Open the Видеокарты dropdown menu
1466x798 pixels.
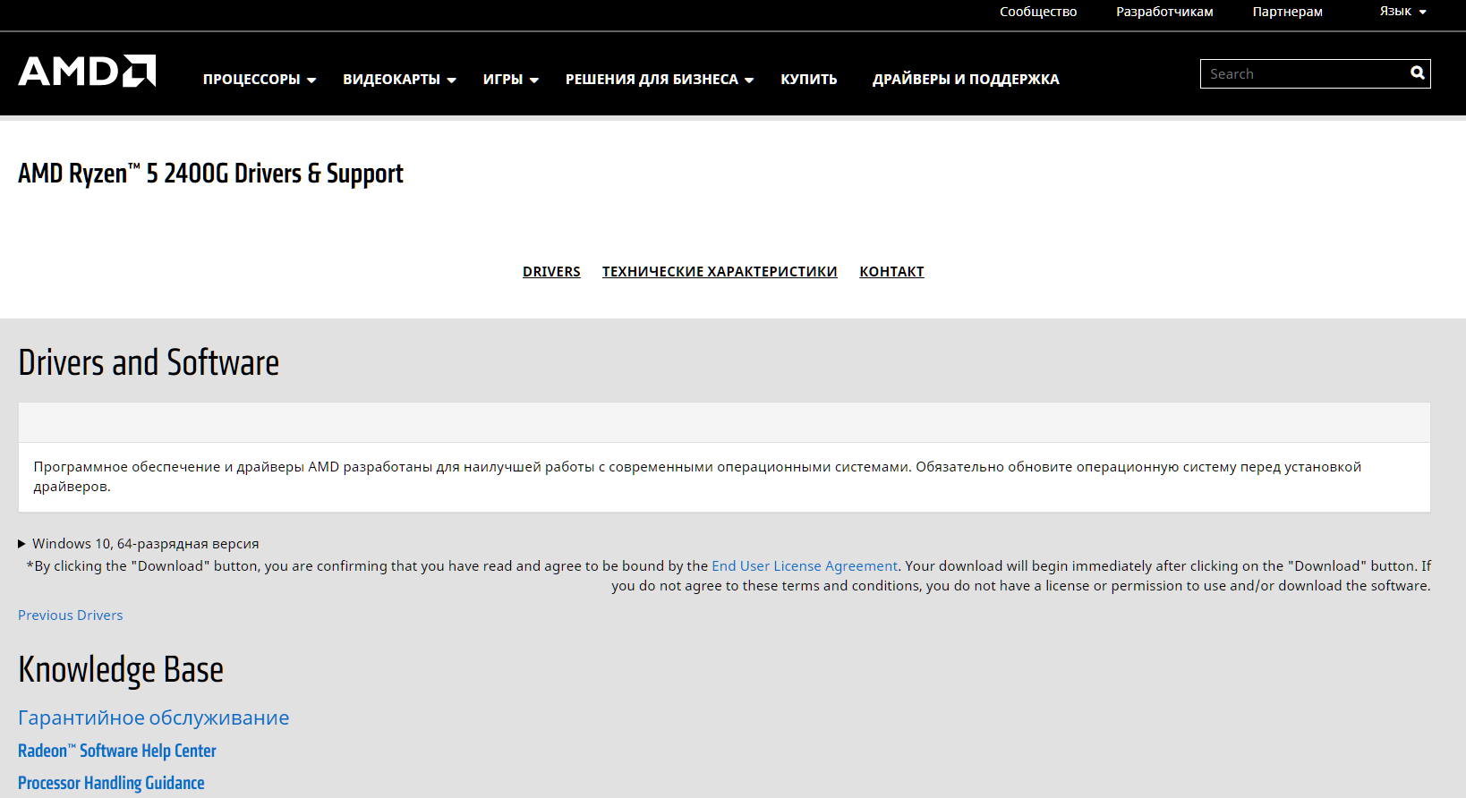pos(399,80)
